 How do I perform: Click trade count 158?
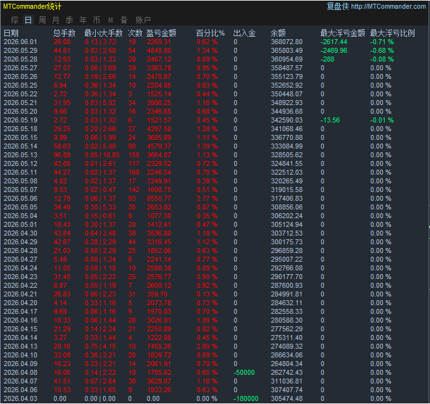coord(134,155)
